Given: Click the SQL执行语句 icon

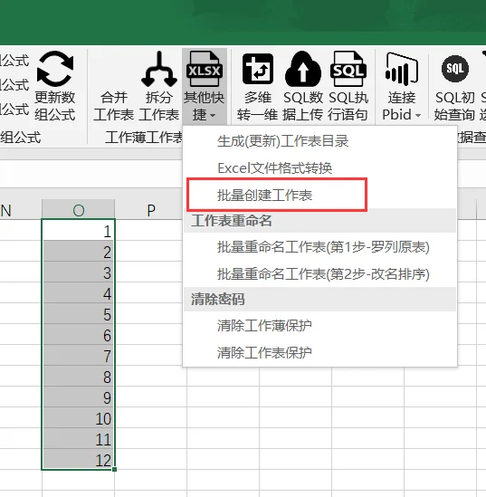Looking at the screenshot, I should 348,69.
